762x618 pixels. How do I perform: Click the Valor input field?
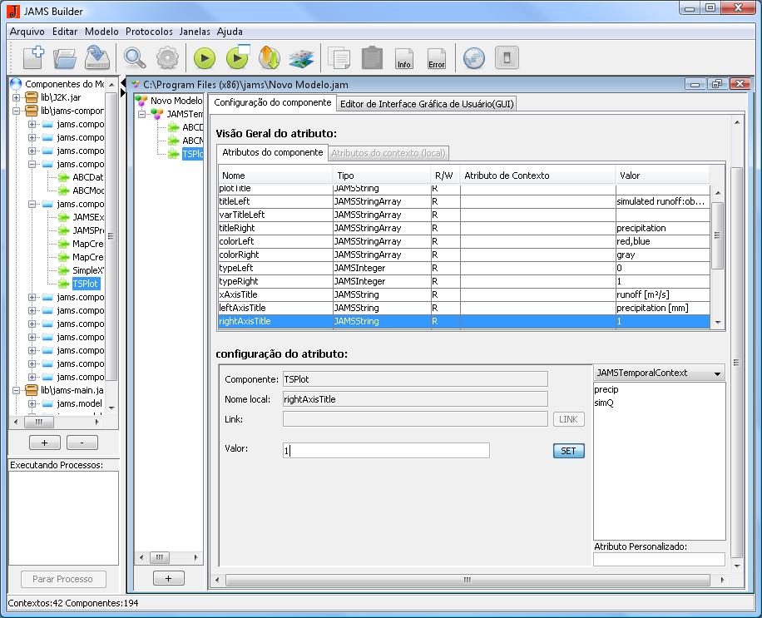click(384, 450)
